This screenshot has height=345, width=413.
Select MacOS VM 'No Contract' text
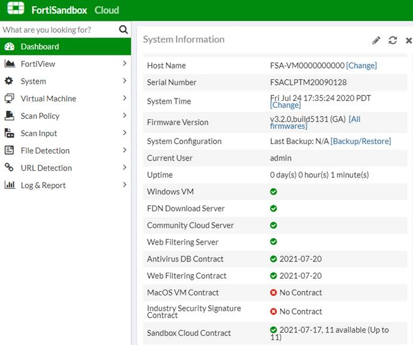click(301, 292)
